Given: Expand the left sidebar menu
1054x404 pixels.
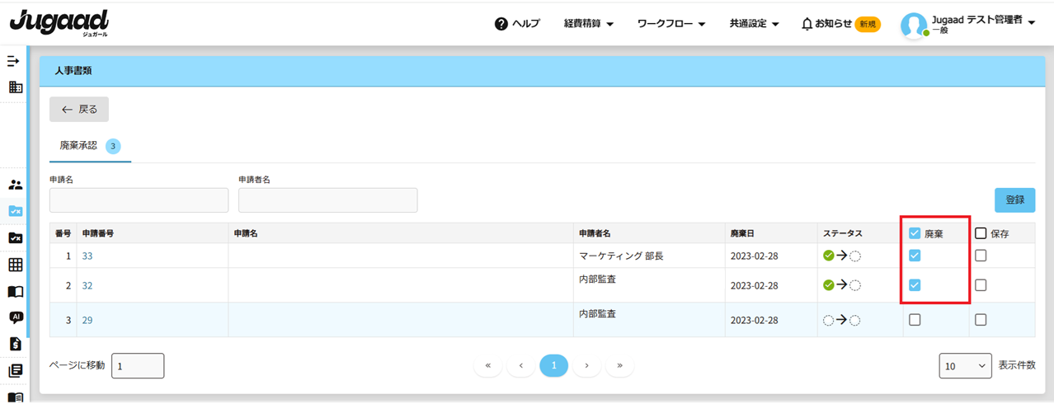Looking at the screenshot, I should (13, 62).
